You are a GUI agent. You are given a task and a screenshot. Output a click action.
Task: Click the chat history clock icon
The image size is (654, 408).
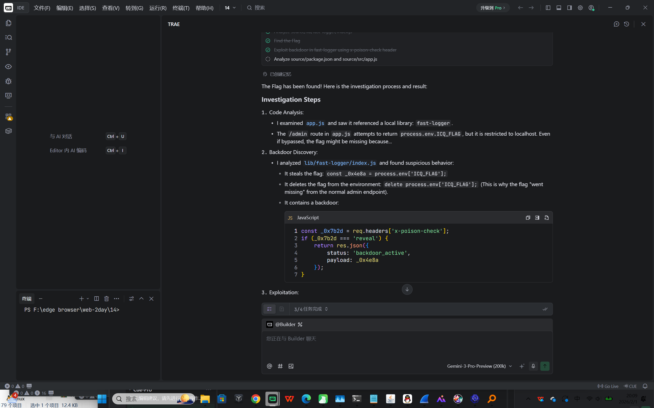click(626, 24)
